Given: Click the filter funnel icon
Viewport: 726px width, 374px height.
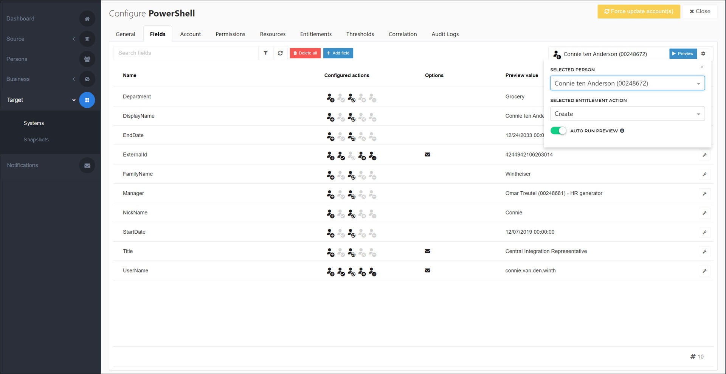Looking at the screenshot, I should point(265,53).
